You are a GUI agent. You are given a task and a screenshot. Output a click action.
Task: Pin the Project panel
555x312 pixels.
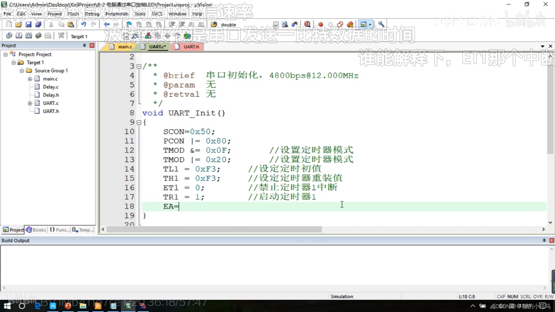(84, 45)
